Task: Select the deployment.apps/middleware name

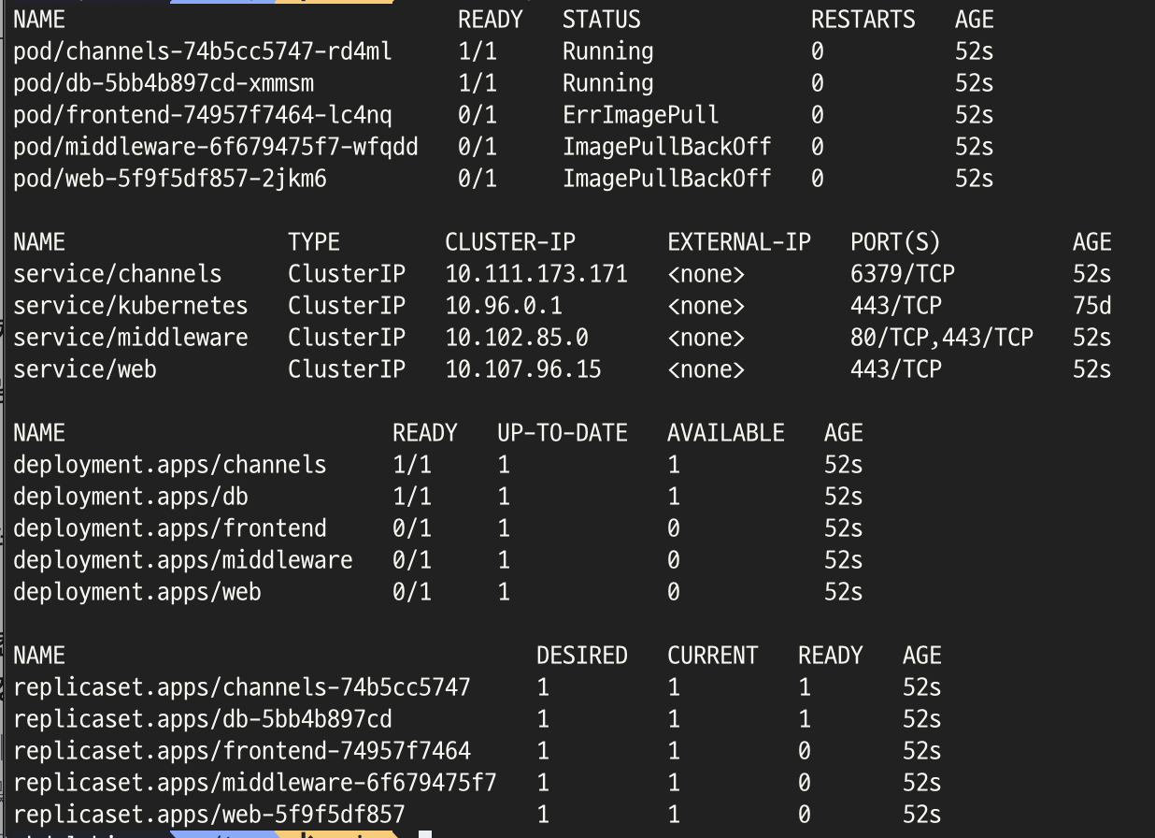Action: [x=183, y=560]
